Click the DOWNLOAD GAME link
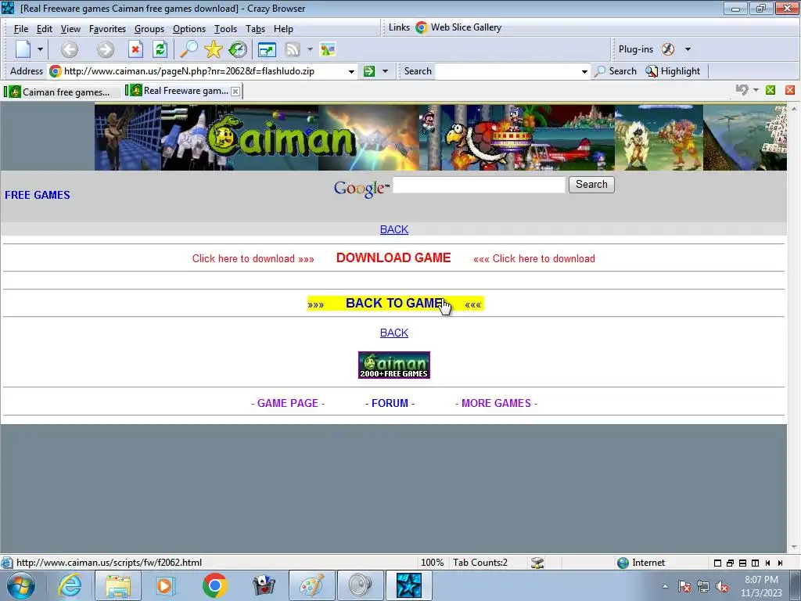The height and width of the screenshot is (601, 801). pos(393,257)
